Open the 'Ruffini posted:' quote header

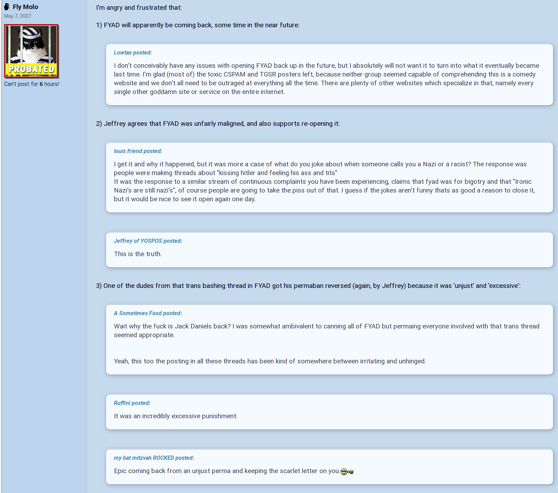click(x=132, y=403)
